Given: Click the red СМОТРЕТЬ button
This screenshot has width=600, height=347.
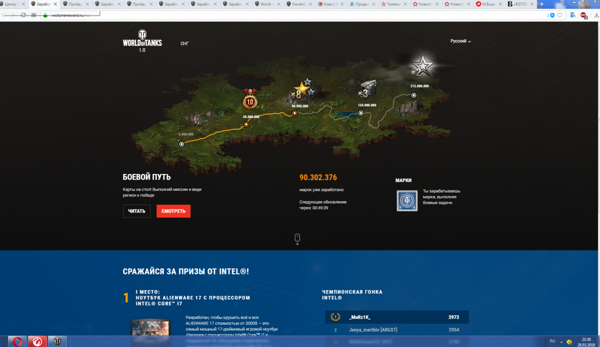Looking at the screenshot, I should pos(173,211).
